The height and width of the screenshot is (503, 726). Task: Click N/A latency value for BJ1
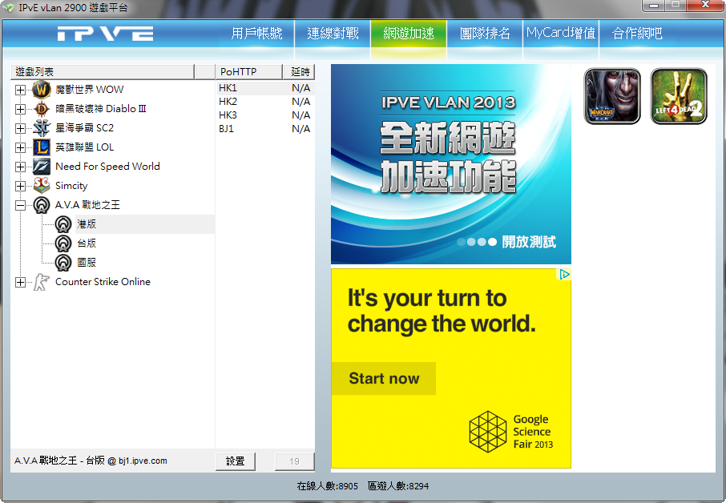click(x=301, y=129)
